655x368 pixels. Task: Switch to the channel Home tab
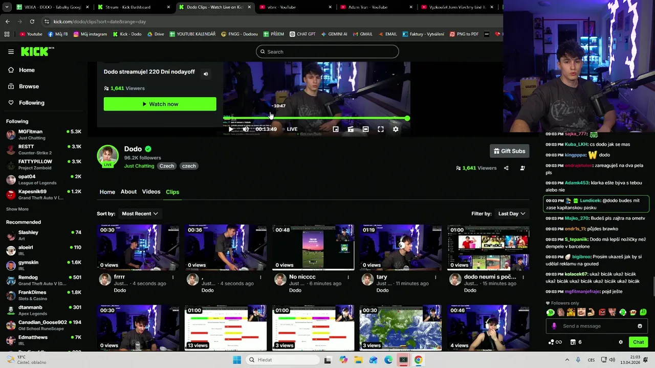coord(107,192)
